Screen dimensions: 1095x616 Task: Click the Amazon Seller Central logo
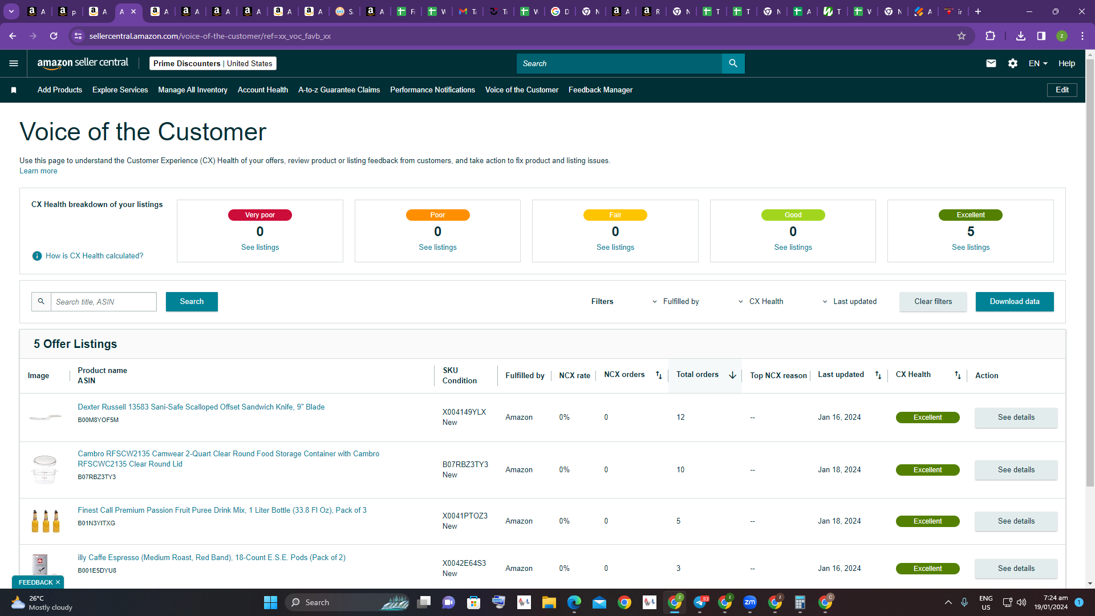(x=83, y=63)
